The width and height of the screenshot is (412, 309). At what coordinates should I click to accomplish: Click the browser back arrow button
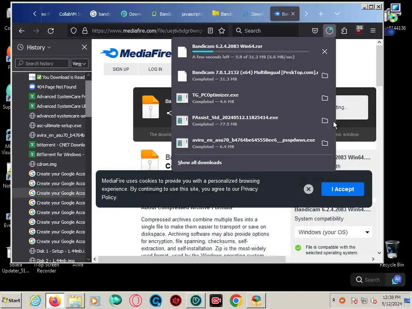(x=22, y=31)
